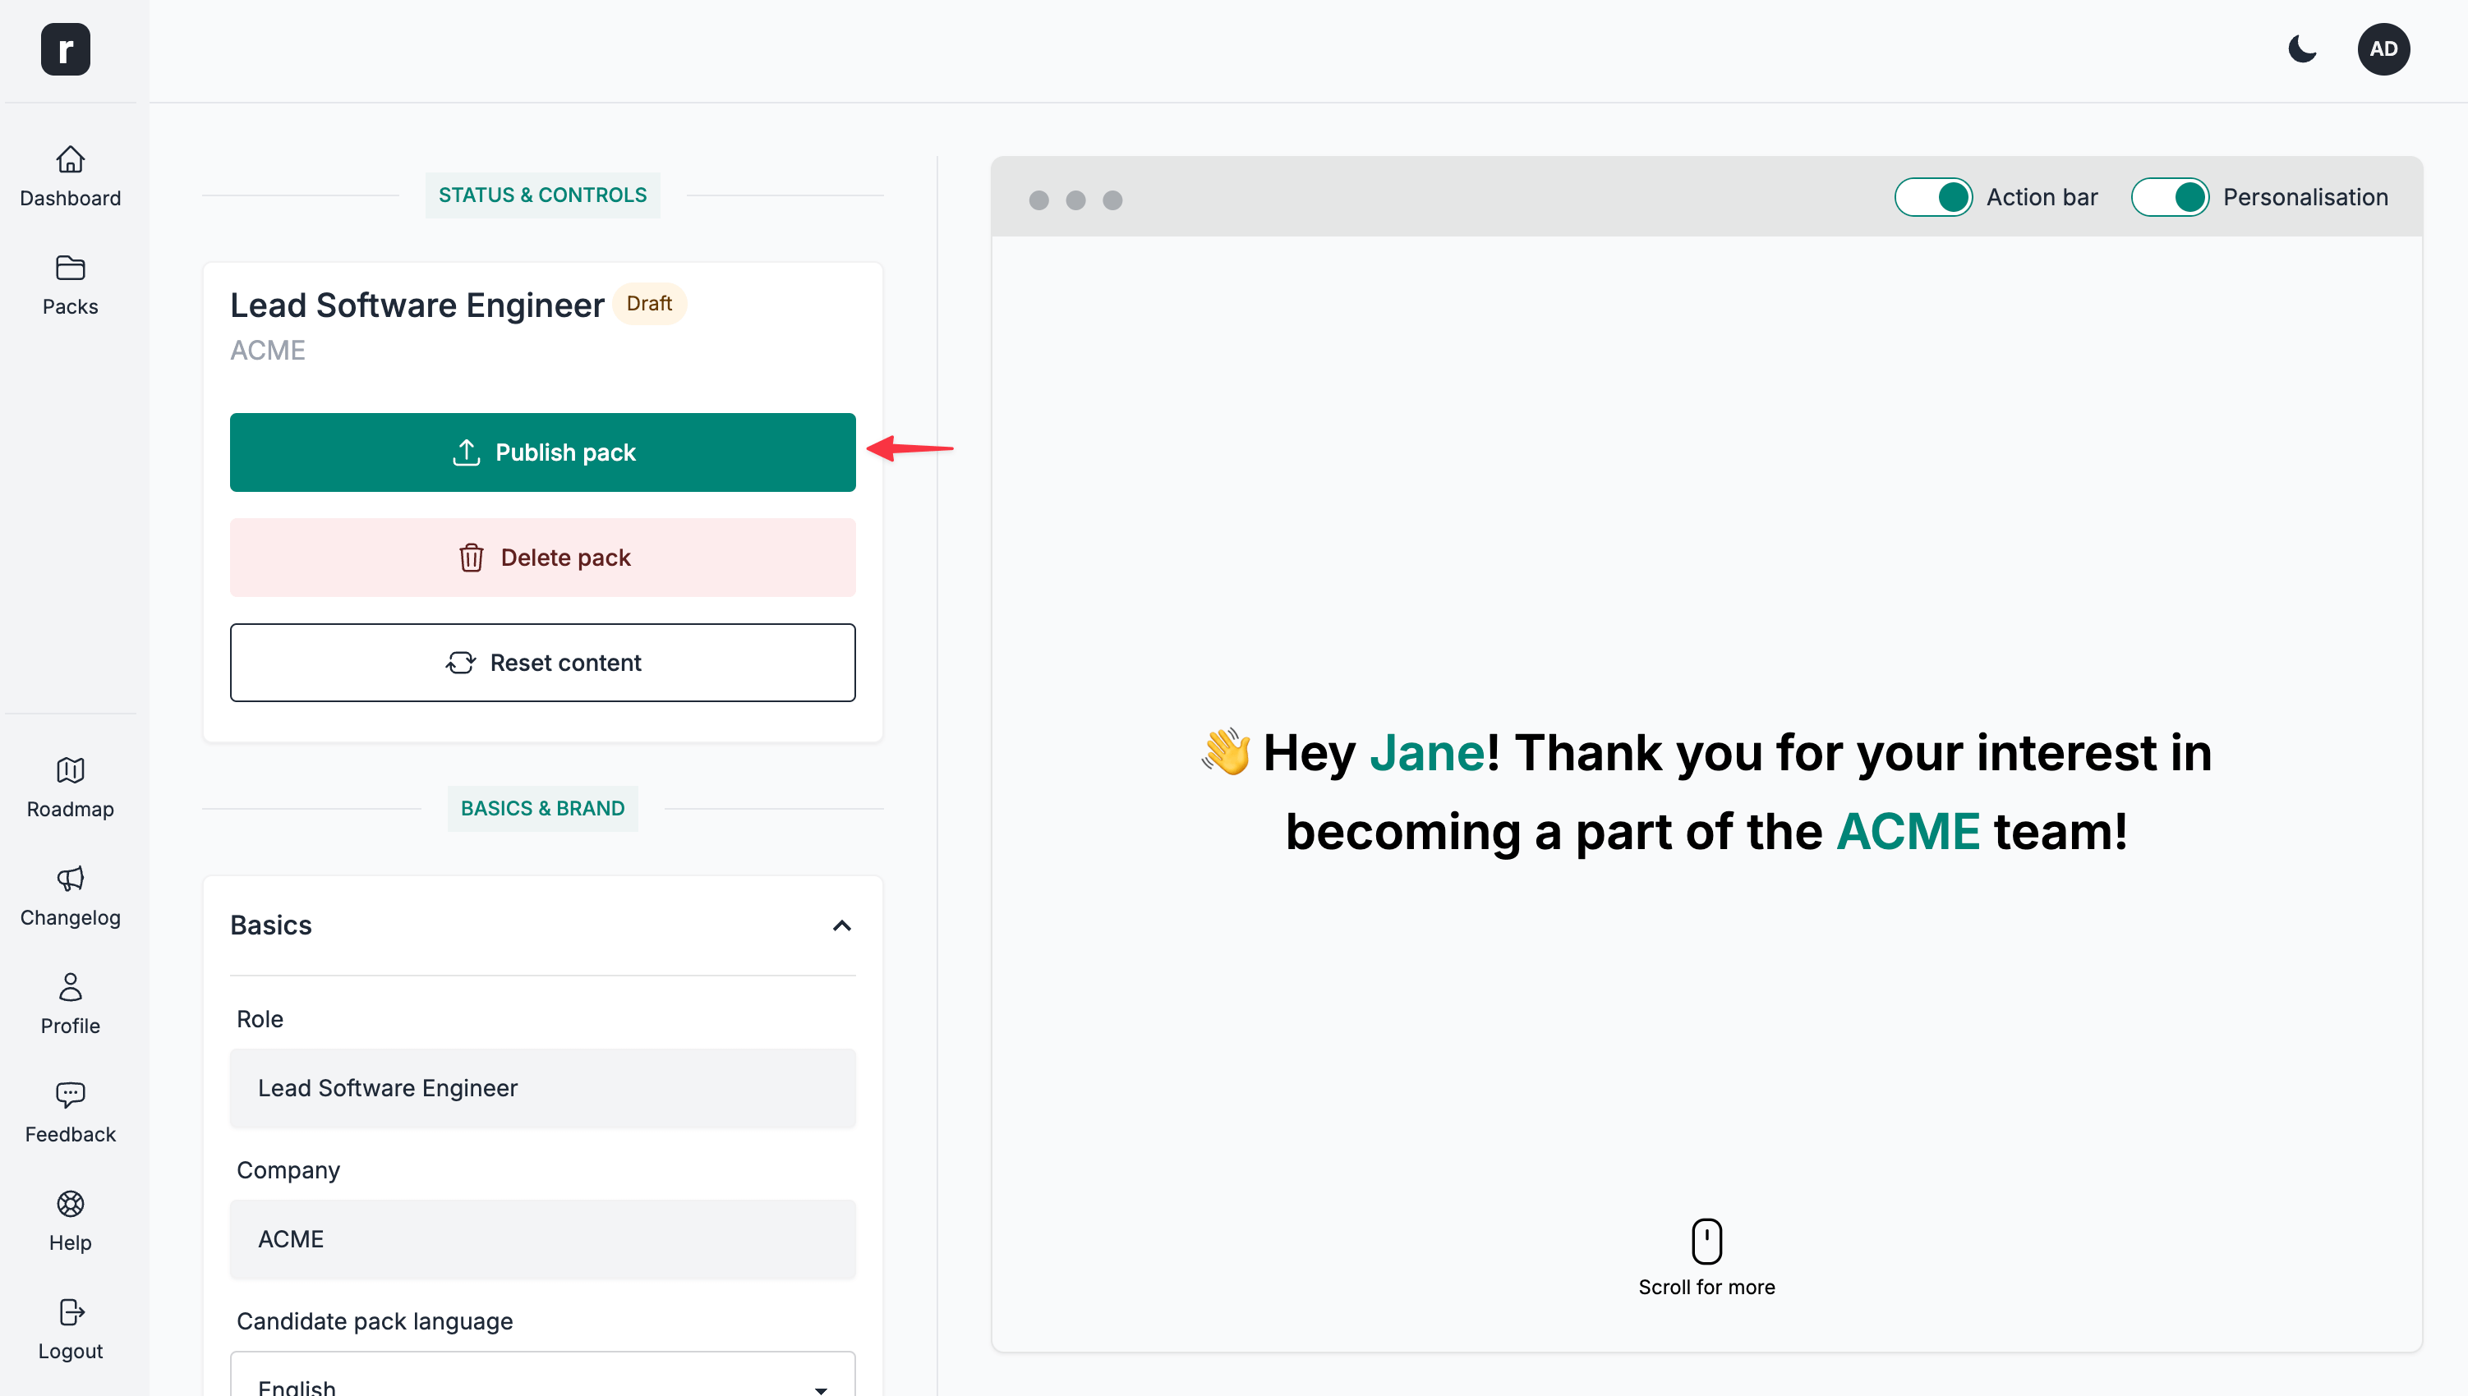
Task: Publish the Lead Software Engineer pack
Action: (542, 452)
